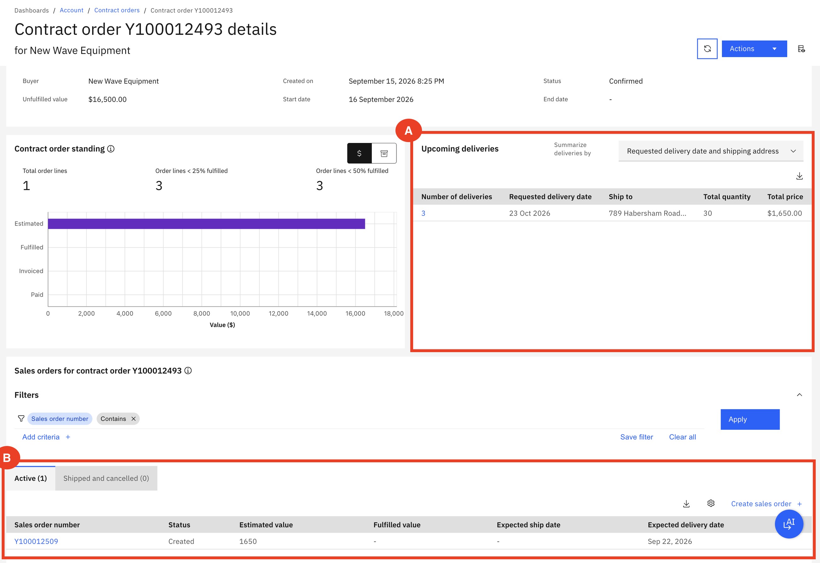Click the Ship to column header
This screenshot has height=563, width=820.
[620, 197]
